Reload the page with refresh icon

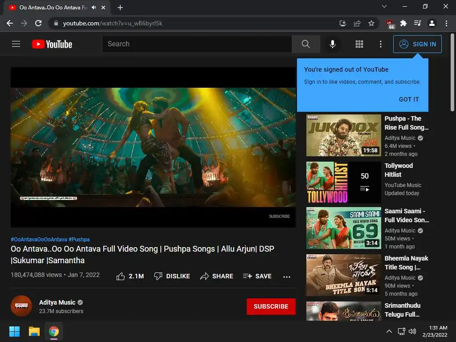38,23
